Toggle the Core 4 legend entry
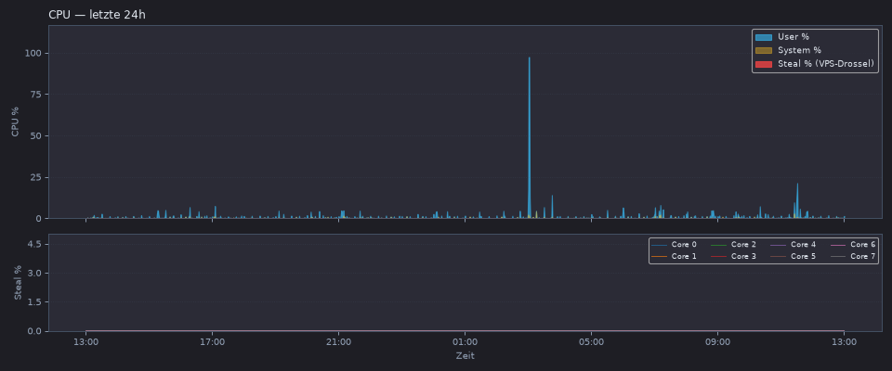The width and height of the screenshot is (892, 371). point(794,245)
